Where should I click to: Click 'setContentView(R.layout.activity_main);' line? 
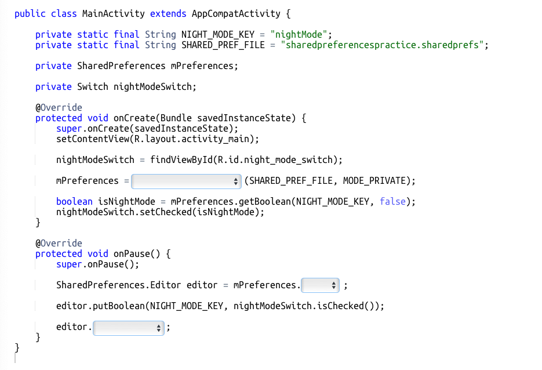pyautogui.click(x=158, y=139)
